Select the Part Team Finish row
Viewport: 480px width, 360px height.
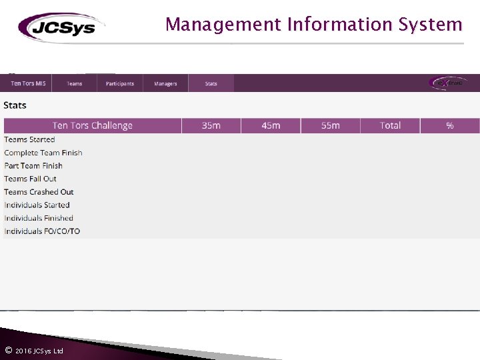click(x=242, y=166)
